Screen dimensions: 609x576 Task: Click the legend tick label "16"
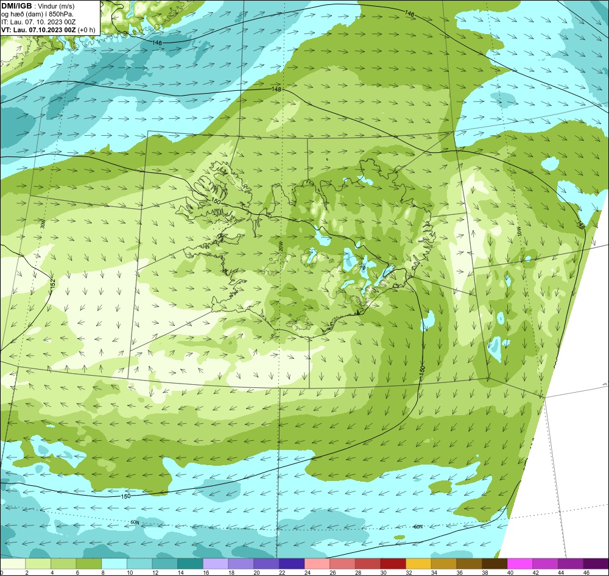(206, 572)
